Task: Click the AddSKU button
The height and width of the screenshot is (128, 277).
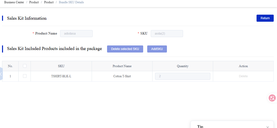Action: point(157,49)
